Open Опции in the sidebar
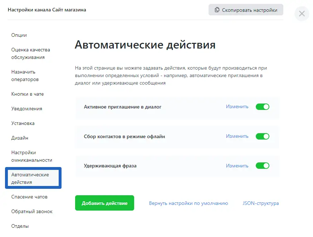 coord(19,35)
